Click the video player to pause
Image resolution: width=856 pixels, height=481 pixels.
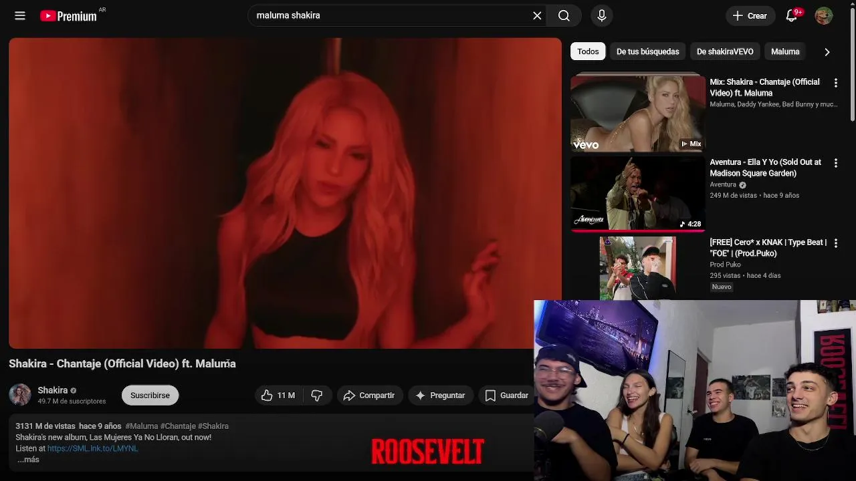click(x=285, y=193)
